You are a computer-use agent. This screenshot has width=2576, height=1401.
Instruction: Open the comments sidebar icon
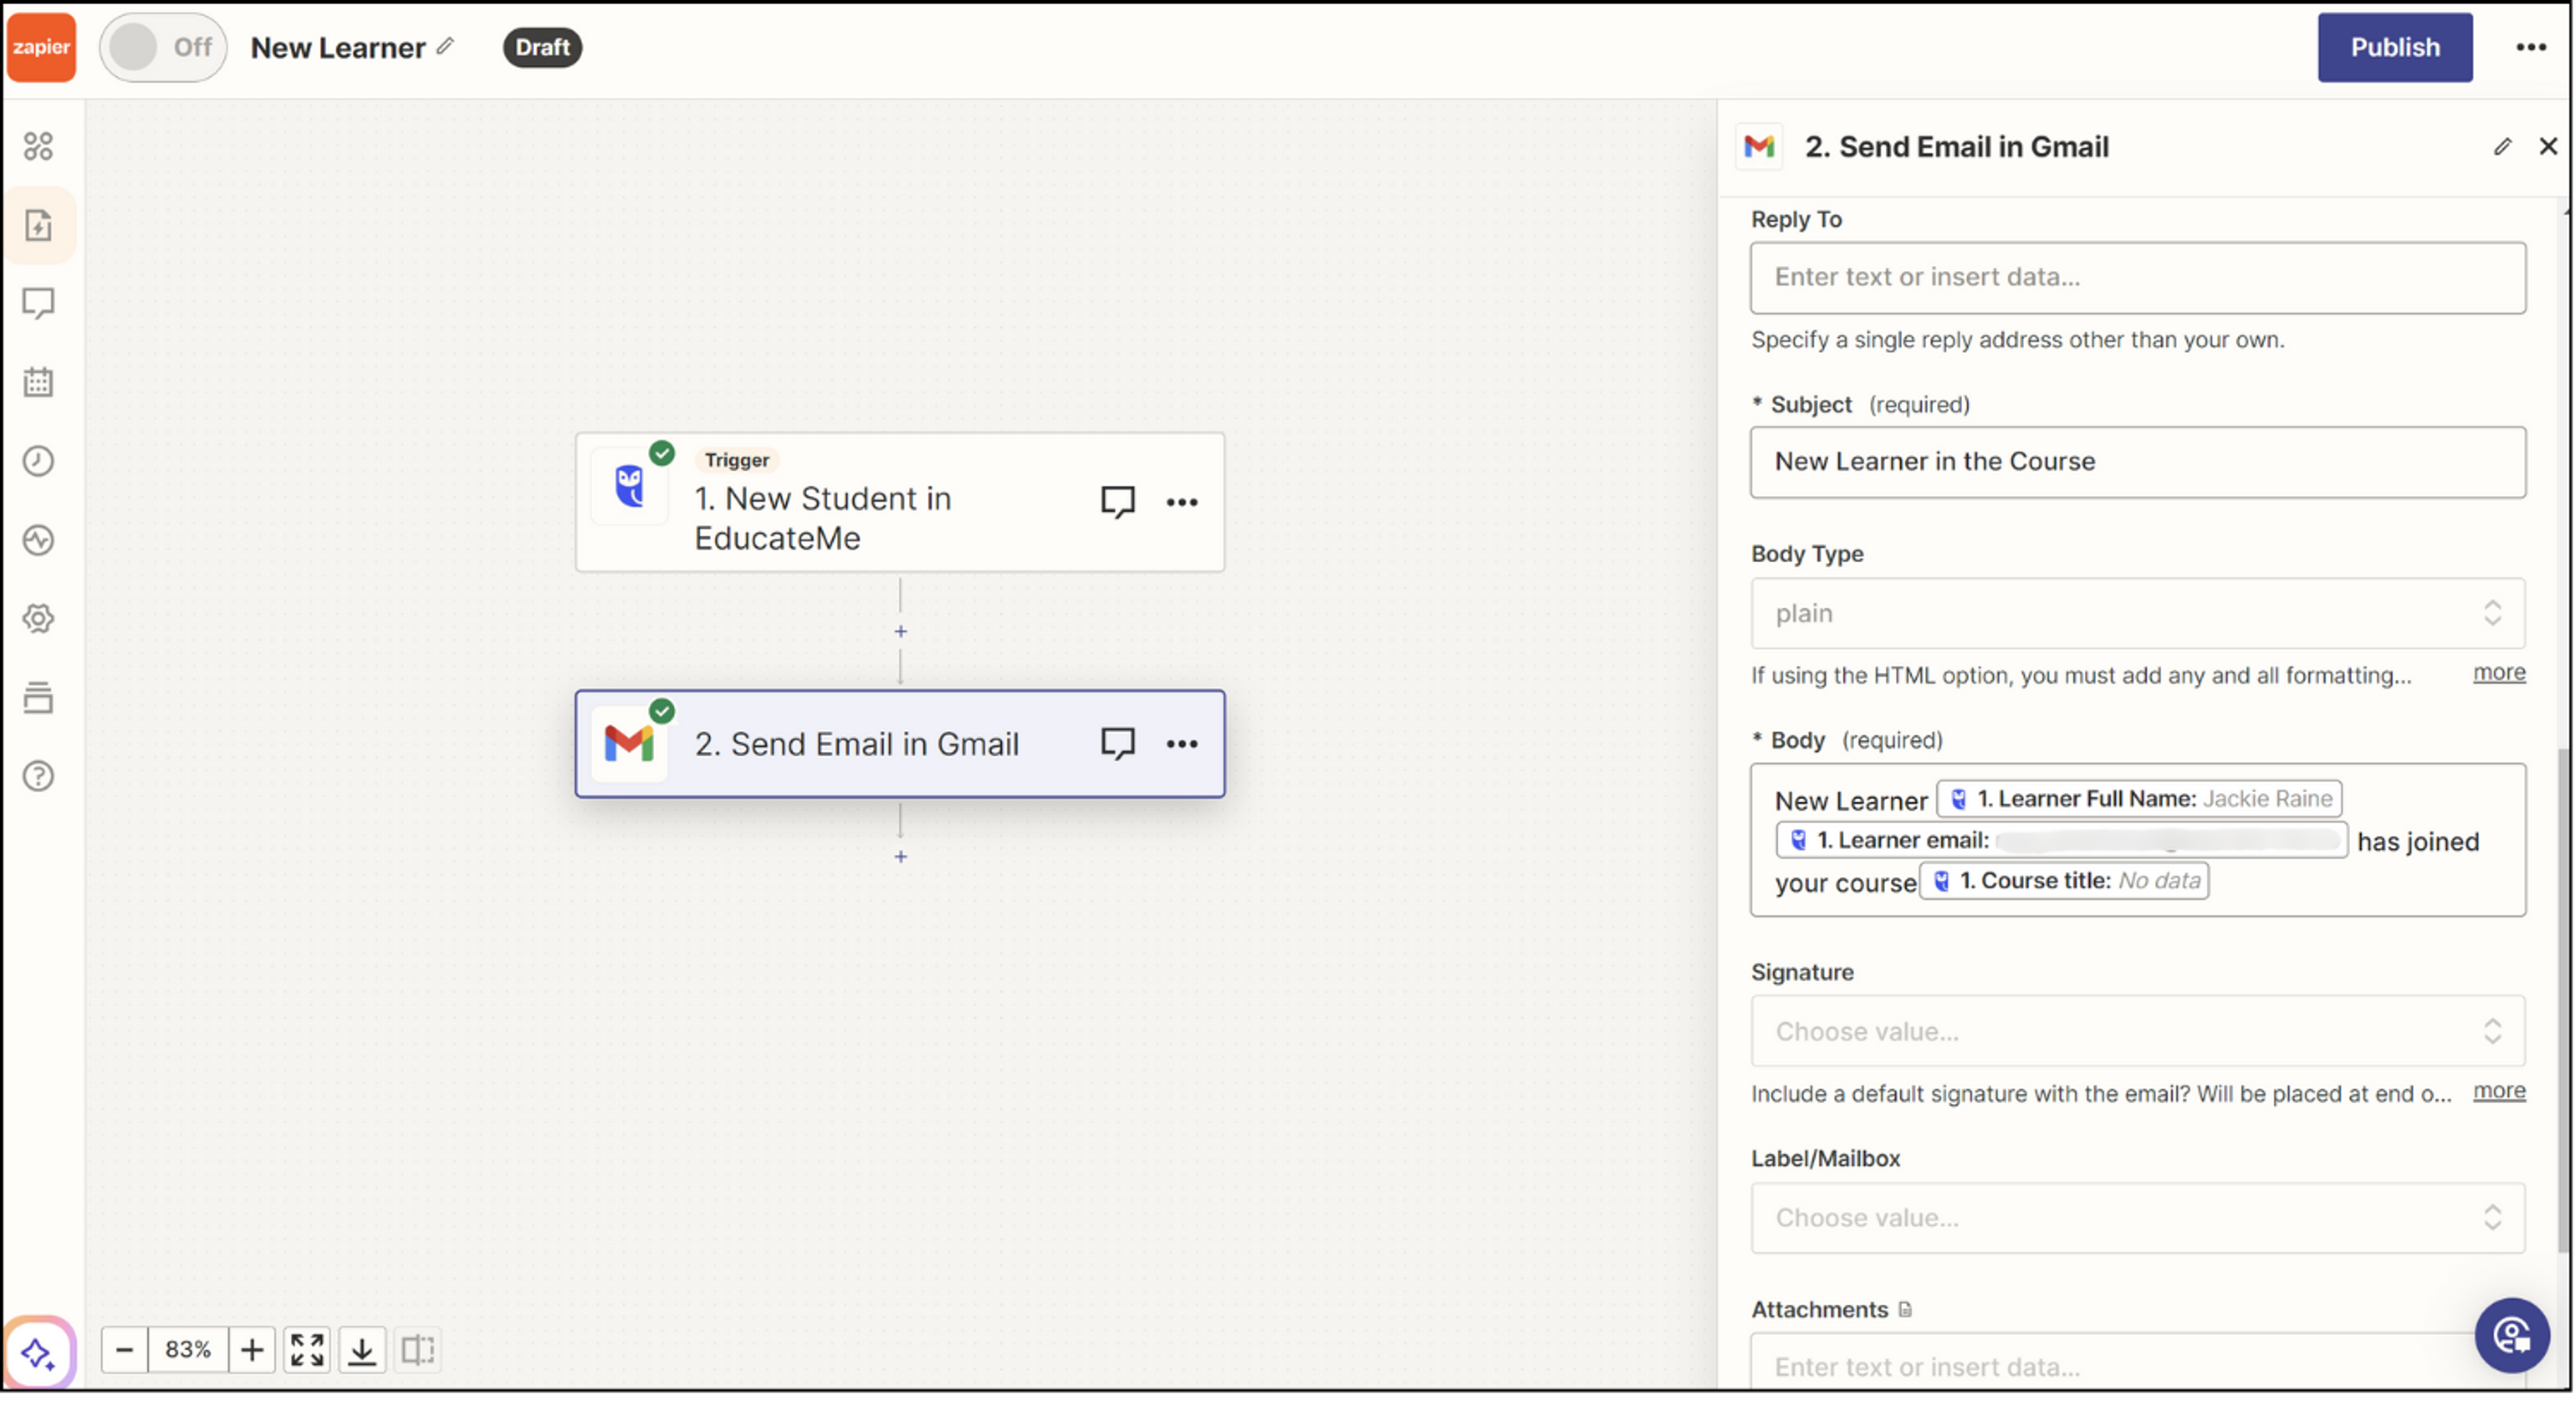tap(38, 303)
